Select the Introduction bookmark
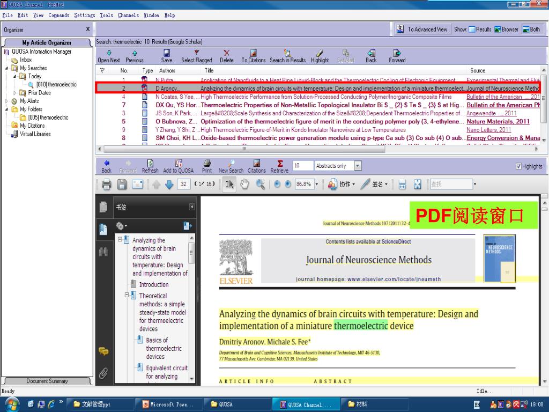 point(154,284)
